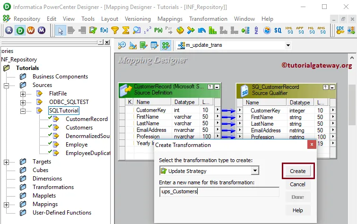Viewport: 357px width, 224px height.
Task: Open the Target Designer workspace icon
Action: point(133,45)
